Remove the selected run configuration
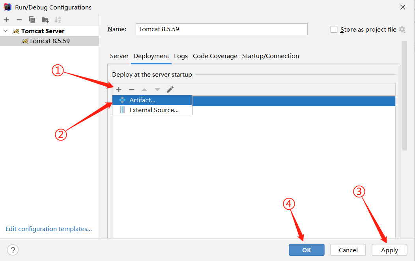This screenshot has height=261, width=415. (19, 20)
